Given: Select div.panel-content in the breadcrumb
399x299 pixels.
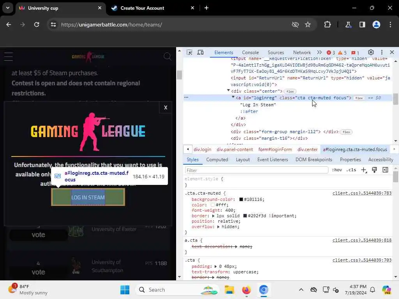Looking at the screenshot, I should (235, 149).
